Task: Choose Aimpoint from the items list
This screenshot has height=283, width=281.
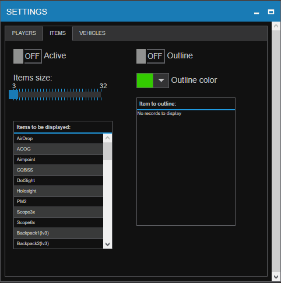Action: (x=58, y=159)
